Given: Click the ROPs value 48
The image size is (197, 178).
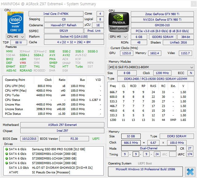Looking at the screenshot, I should tap(139, 43).
